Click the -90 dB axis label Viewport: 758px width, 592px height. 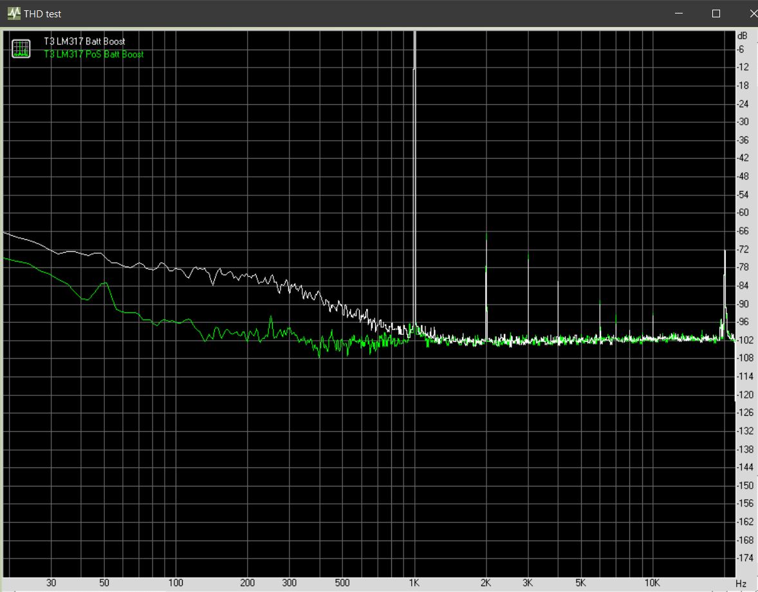743,304
